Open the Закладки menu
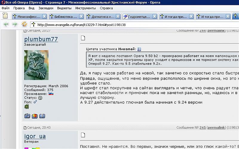This screenshot has height=149, width=239. point(44,8)
